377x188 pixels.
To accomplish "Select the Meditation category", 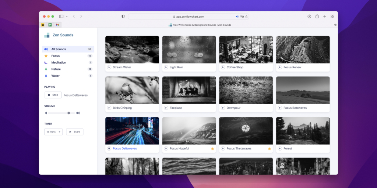I will [x=68, y=62].
